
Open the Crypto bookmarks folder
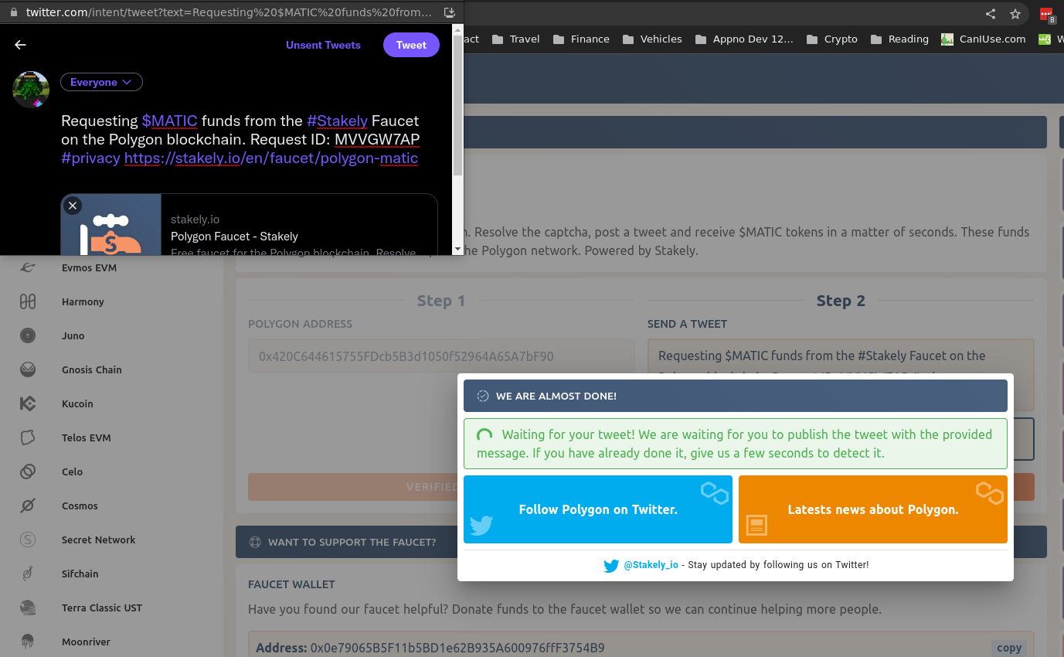point(831,39)
